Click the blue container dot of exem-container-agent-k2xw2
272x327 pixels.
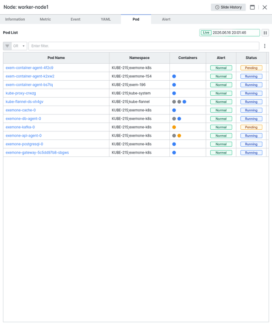[174, 76]
